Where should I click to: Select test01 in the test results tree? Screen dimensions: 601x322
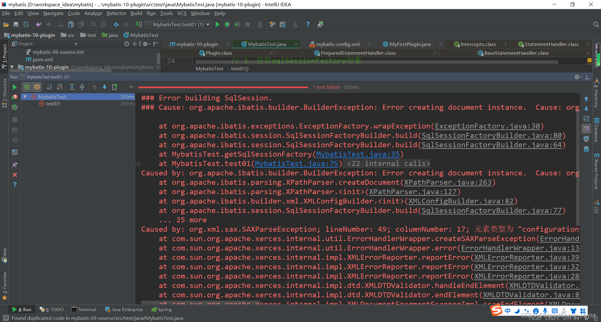coord(54,103)
